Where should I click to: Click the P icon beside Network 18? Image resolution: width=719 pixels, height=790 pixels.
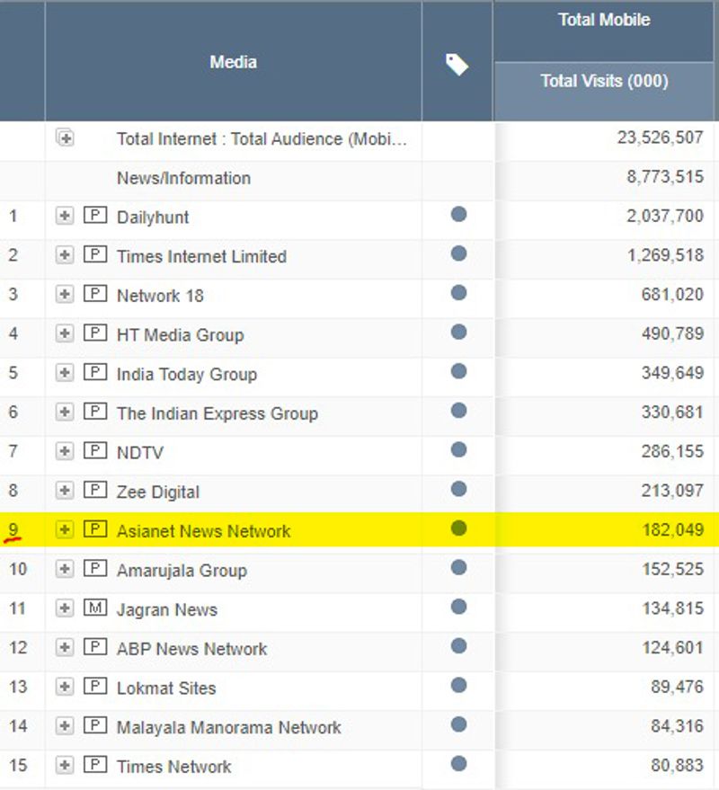(x=94, y=295)
